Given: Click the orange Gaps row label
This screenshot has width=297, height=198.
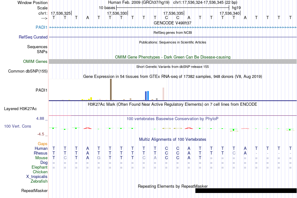Looking at the screenshot, I should [43, 144].
